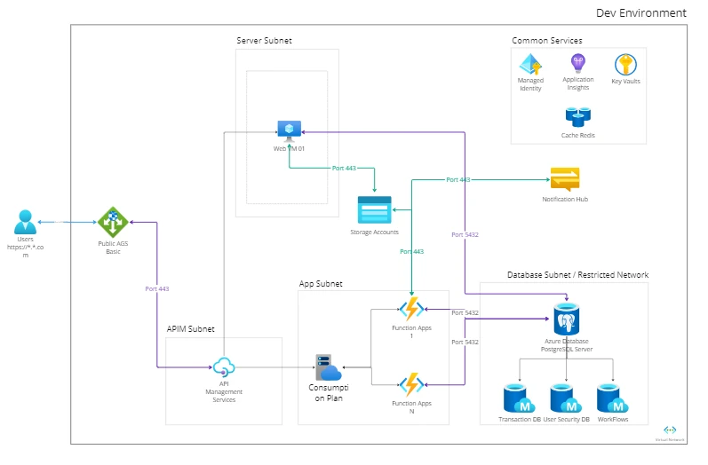The image size is (708, 465).
Task: Click Port 5432 label right of Function Apps 1
Action: click(x=465, y=312)
